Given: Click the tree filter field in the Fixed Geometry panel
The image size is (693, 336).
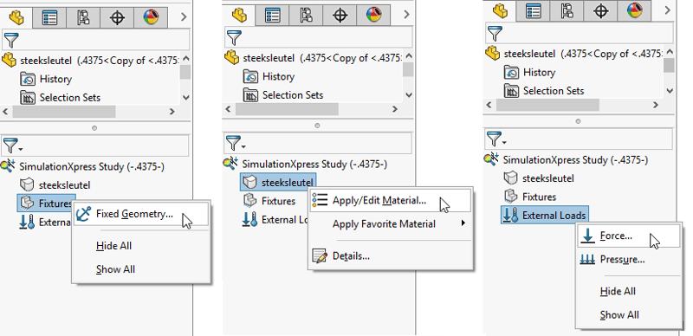Looking at the screenshot, I should (96, 40).
